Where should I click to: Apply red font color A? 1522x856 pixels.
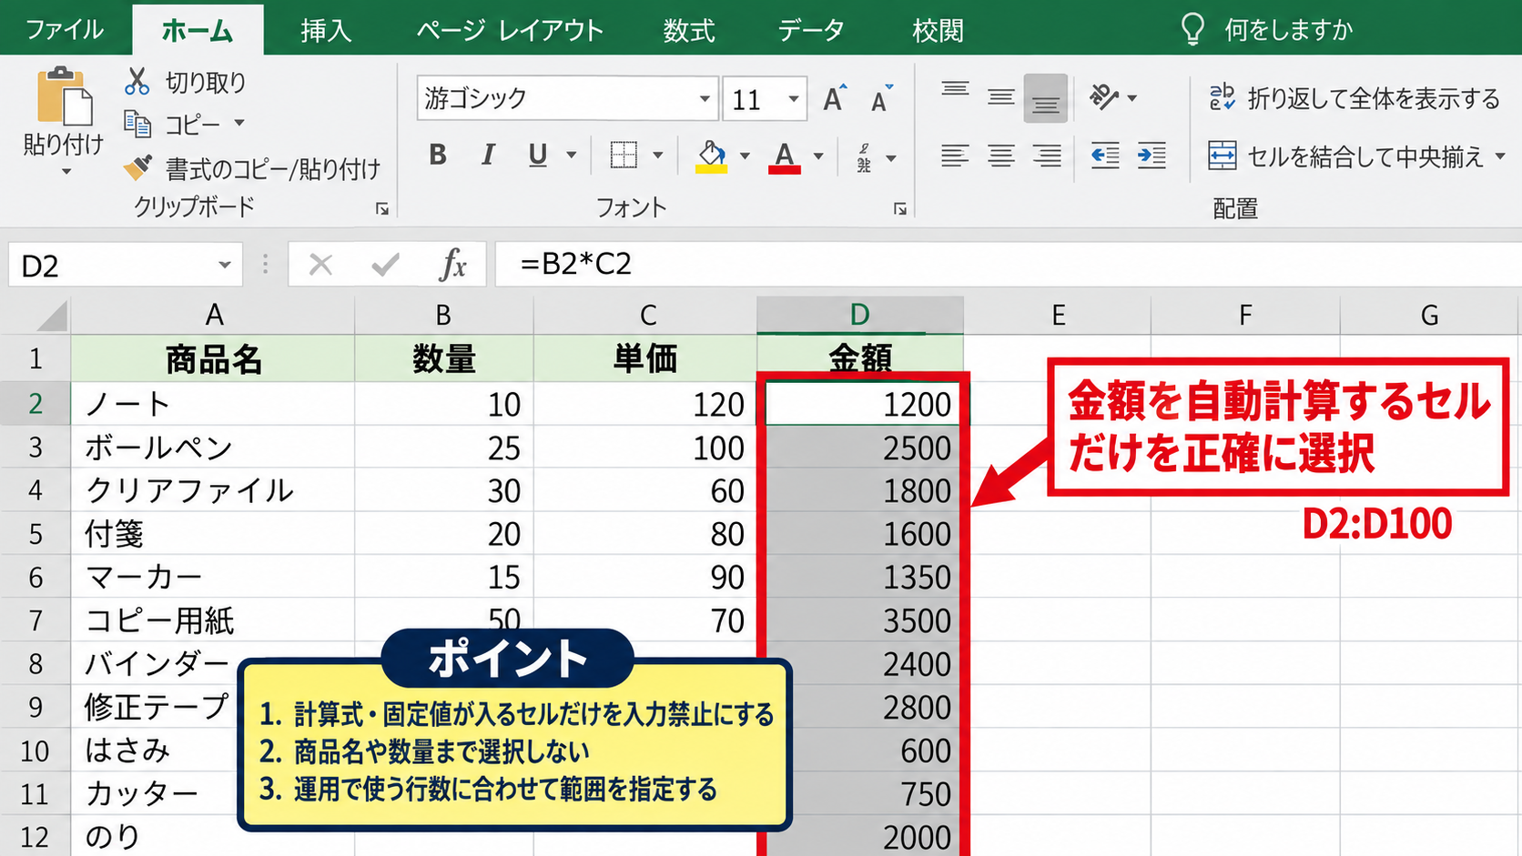pos(785,156)
